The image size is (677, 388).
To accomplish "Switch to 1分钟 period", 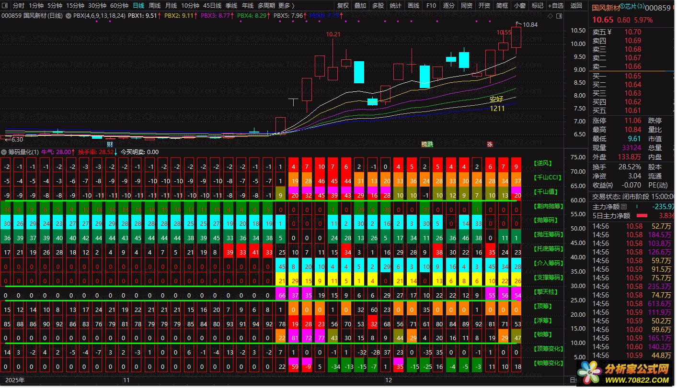I will 36,6.
